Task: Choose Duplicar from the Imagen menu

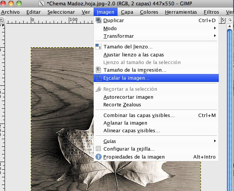Action: (x=156, y=20)
